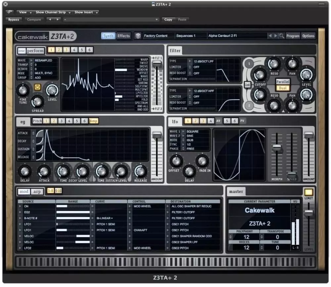Open the program browser cube icon
Screen dimensions: 331x287
(138, 36)
